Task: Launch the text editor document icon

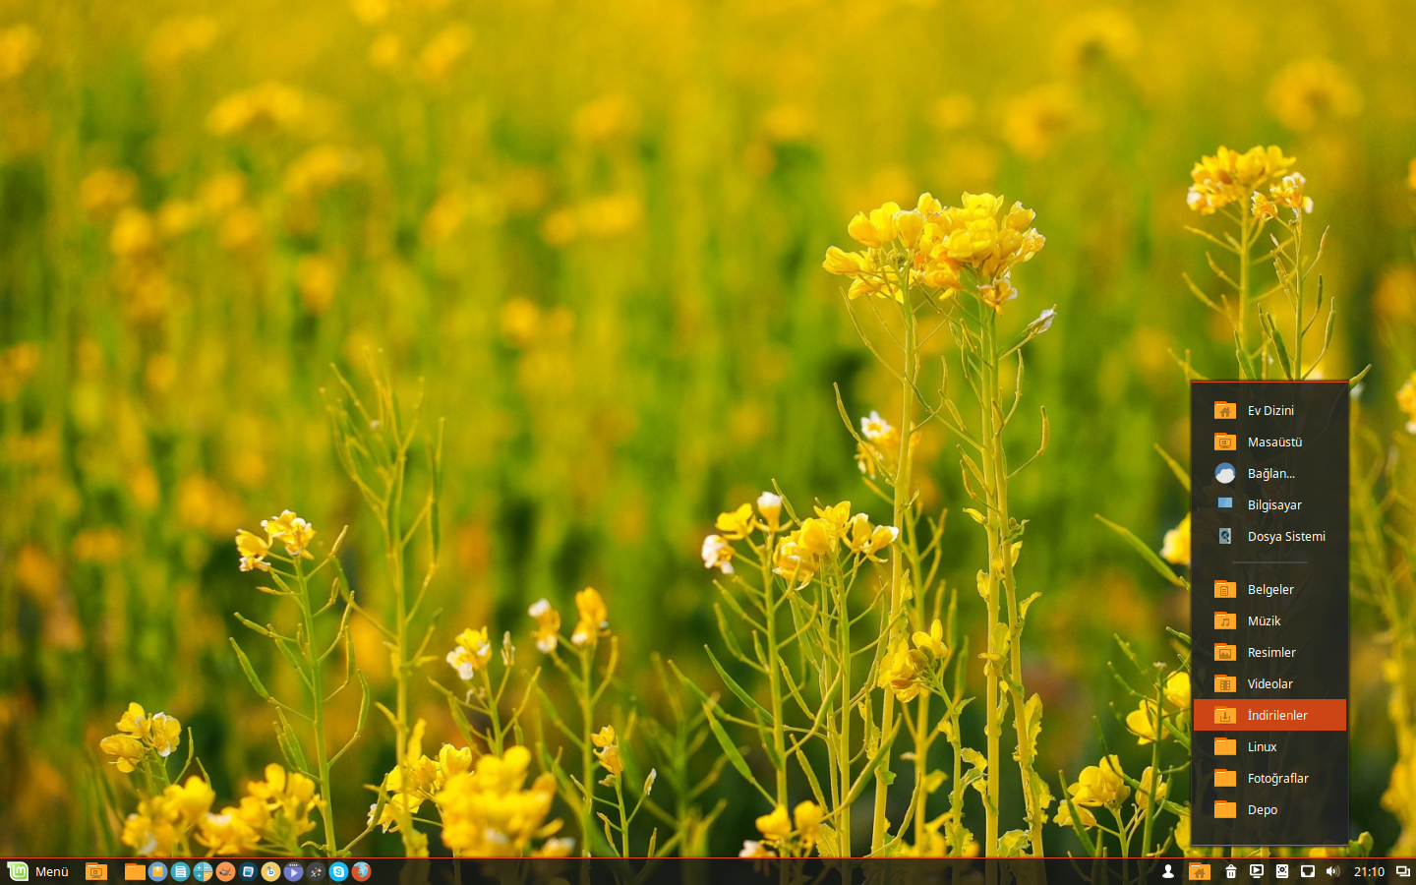Action: tap(180, 871)
